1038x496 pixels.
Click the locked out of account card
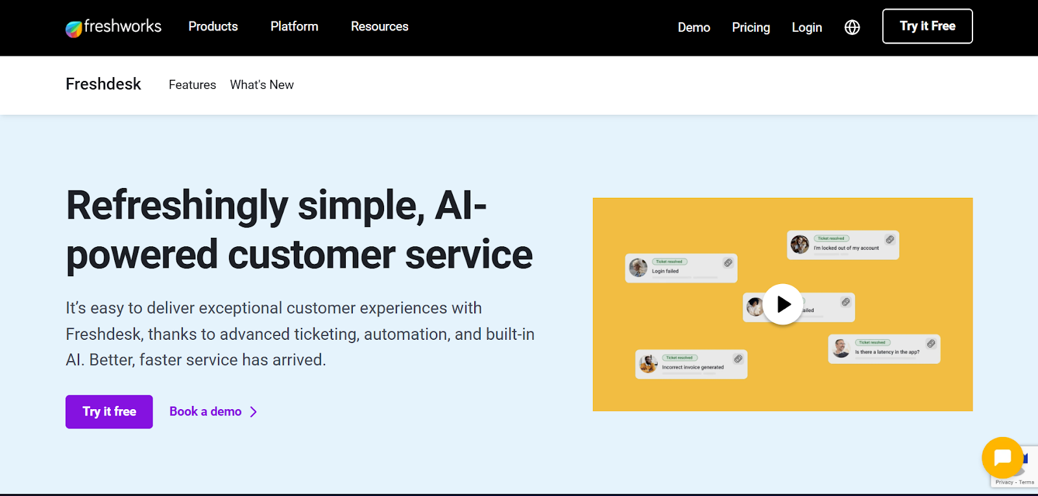[843, 245]
